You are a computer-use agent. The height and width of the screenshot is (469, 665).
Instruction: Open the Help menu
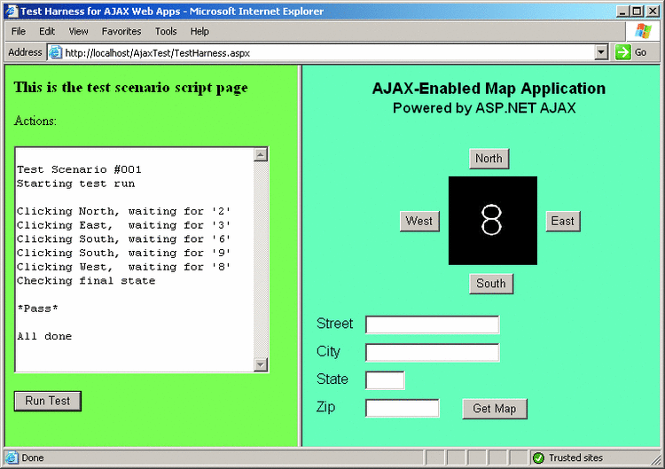[x=199, y=31]
